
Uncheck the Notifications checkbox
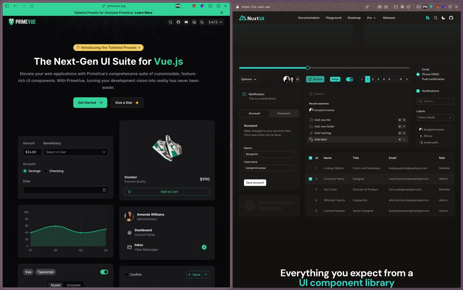(418, 91)
